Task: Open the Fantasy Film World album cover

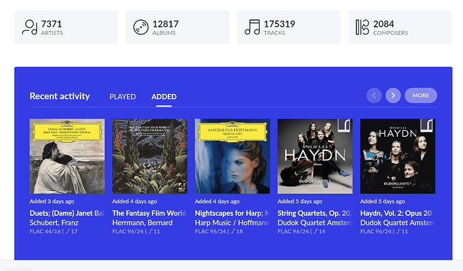Action: (150, 156)
